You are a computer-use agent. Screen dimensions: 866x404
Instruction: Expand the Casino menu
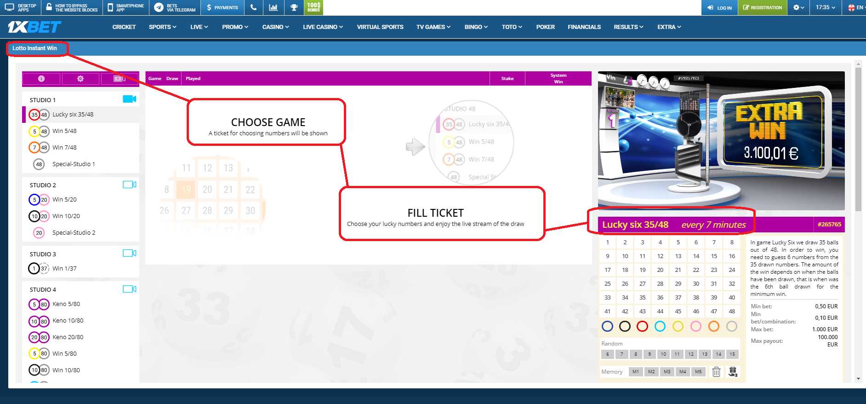click(275, 27)
